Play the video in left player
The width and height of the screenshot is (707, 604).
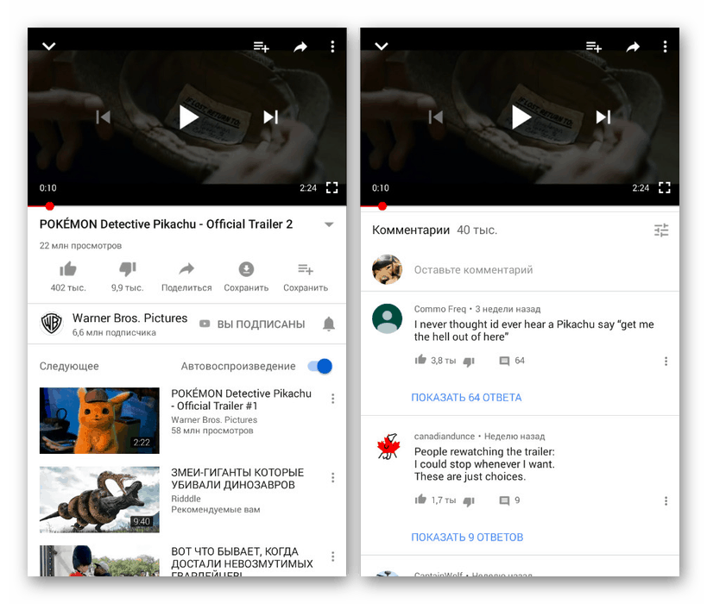188,117
